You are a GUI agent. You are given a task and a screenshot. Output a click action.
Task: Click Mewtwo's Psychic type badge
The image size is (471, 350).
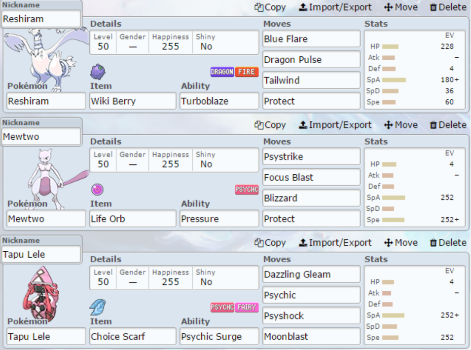247,190
